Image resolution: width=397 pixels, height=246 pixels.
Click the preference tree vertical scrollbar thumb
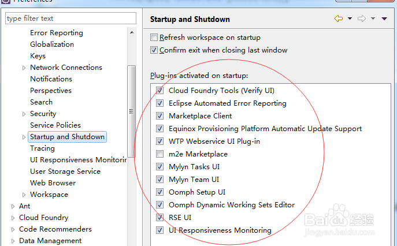point(131,111)
